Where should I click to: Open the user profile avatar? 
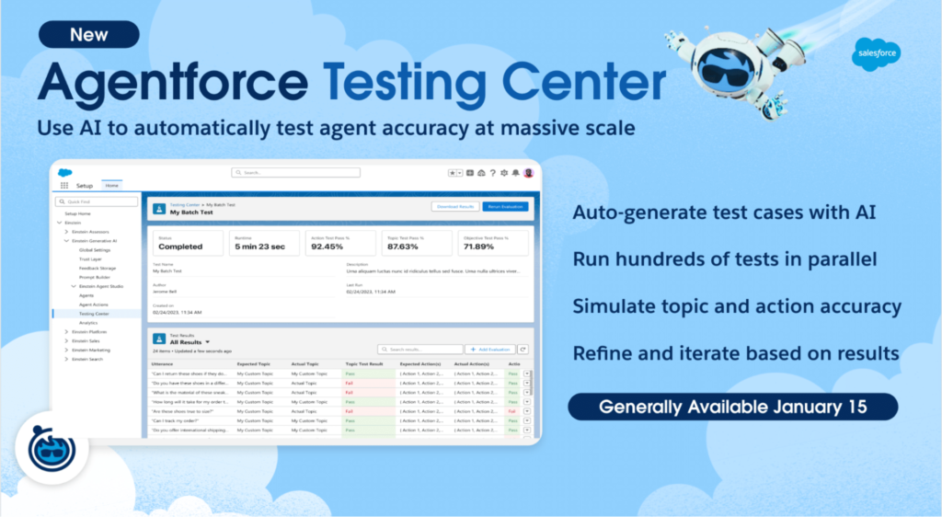click(528, 172)
